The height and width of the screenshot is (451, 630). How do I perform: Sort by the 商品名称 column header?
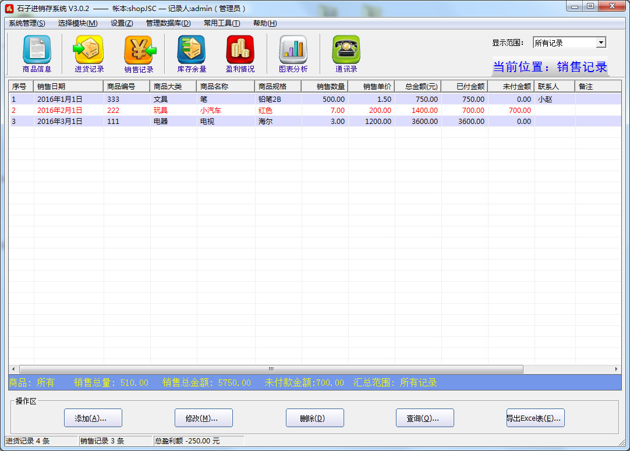point(226,86)
